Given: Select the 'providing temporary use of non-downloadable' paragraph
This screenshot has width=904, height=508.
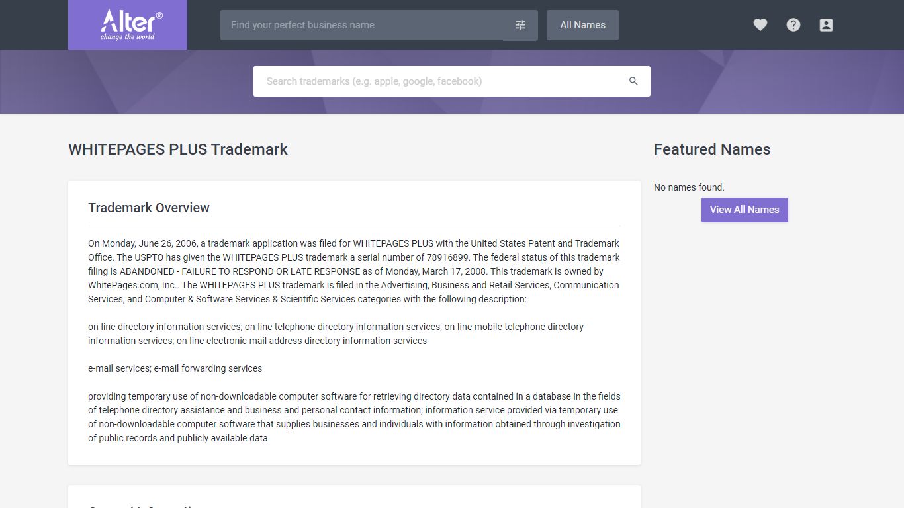Looking at the screenshot, I should point(354,417).
